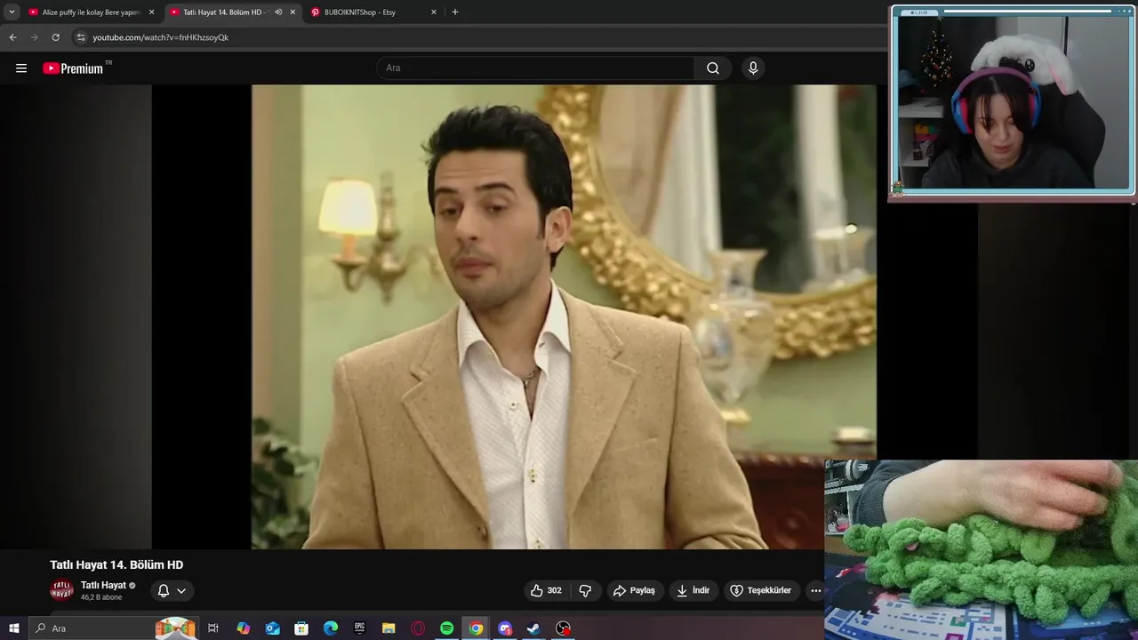Switch to Alize puffy bere tab
1138x640 pixels.
click(x=90, y=12)
